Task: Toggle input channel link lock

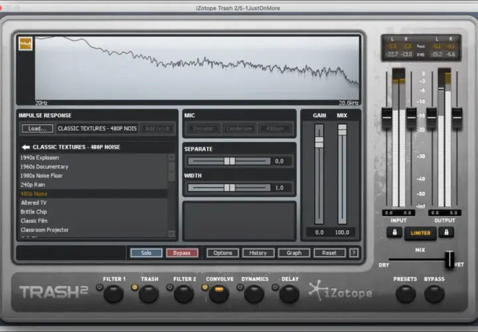Action: tap(394, 232)
